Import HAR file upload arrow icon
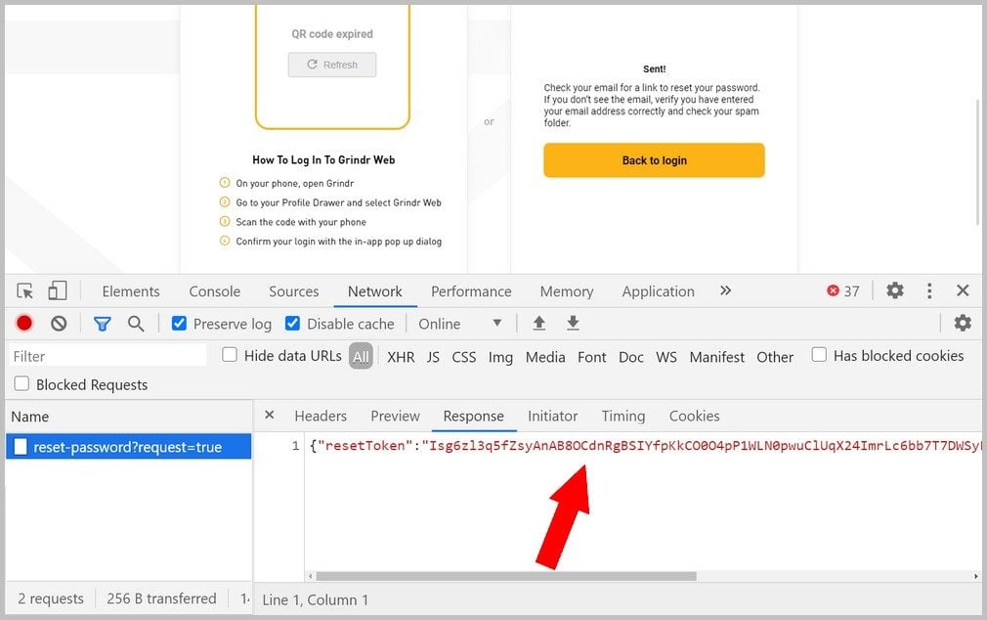987x620 pixels. tap(538, 324)
